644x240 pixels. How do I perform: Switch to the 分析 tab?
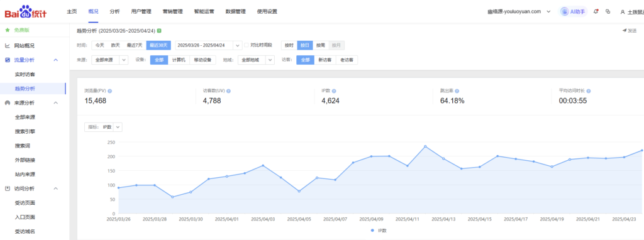114,11
